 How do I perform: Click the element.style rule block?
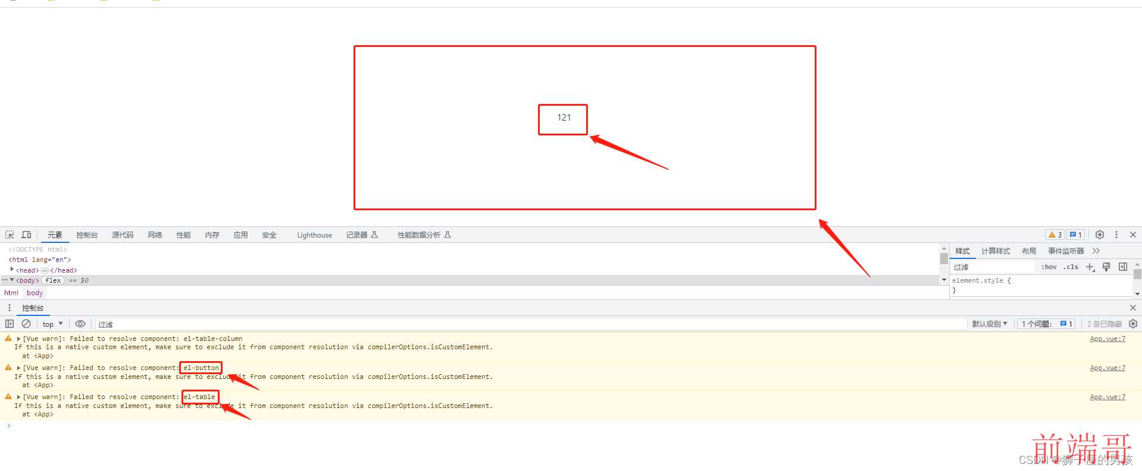tap(1040, 285)
